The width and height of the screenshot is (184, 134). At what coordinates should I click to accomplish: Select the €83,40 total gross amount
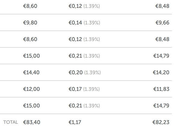pos(32,122)
